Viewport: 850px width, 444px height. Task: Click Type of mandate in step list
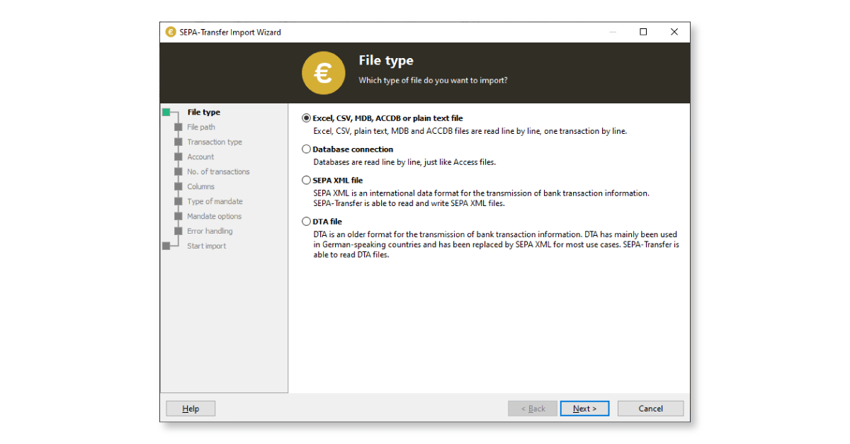pyautogui.click(x=215, y=202)
